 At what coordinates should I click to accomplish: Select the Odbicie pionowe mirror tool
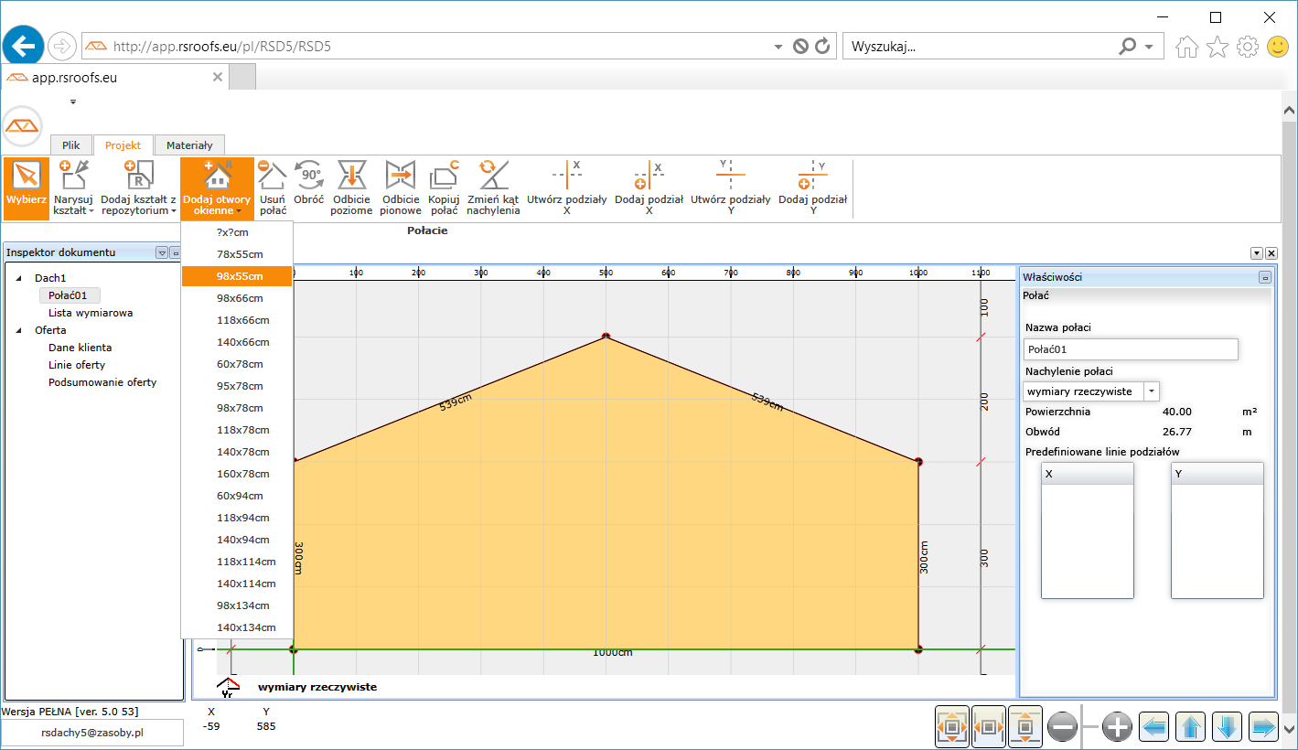(401, 187)
